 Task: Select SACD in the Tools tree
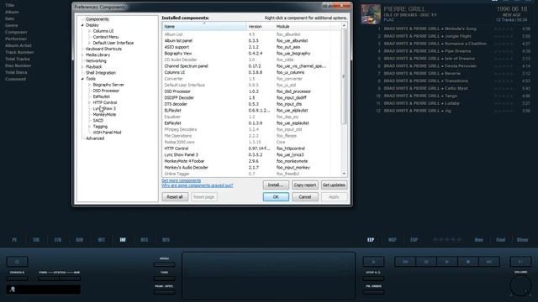pyautogui.click(x=98, y=121)
